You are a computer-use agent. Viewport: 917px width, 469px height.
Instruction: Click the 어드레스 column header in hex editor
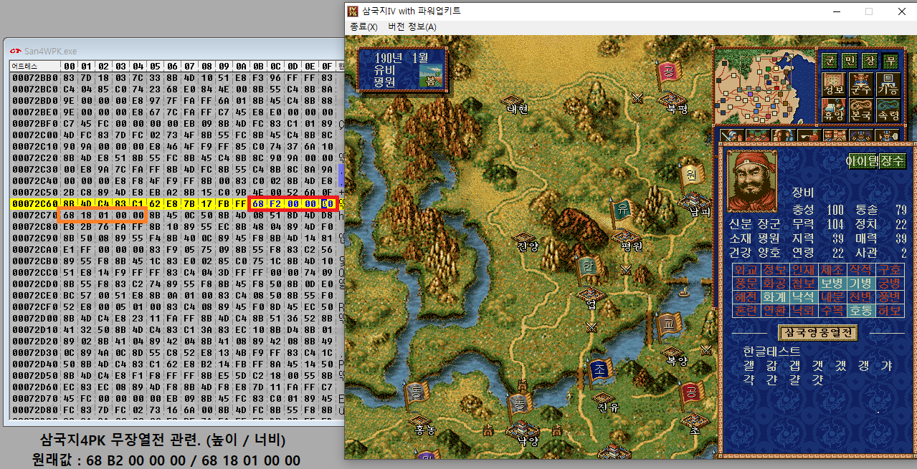pos(34,67)
